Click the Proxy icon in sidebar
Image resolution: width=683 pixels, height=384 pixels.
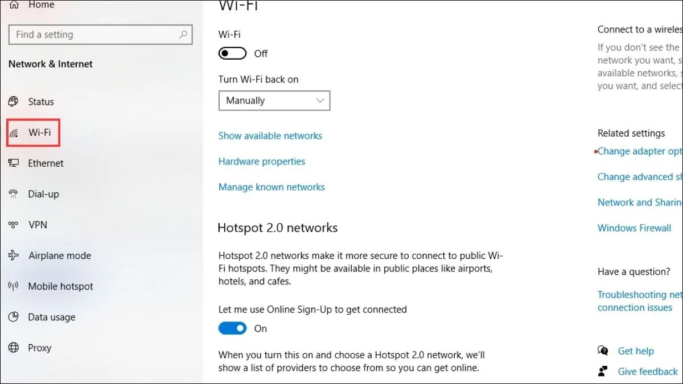pyautogui.click(x=14, y=348)
